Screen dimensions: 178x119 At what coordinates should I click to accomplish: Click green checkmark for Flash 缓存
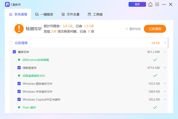click(x=155, y=107)
